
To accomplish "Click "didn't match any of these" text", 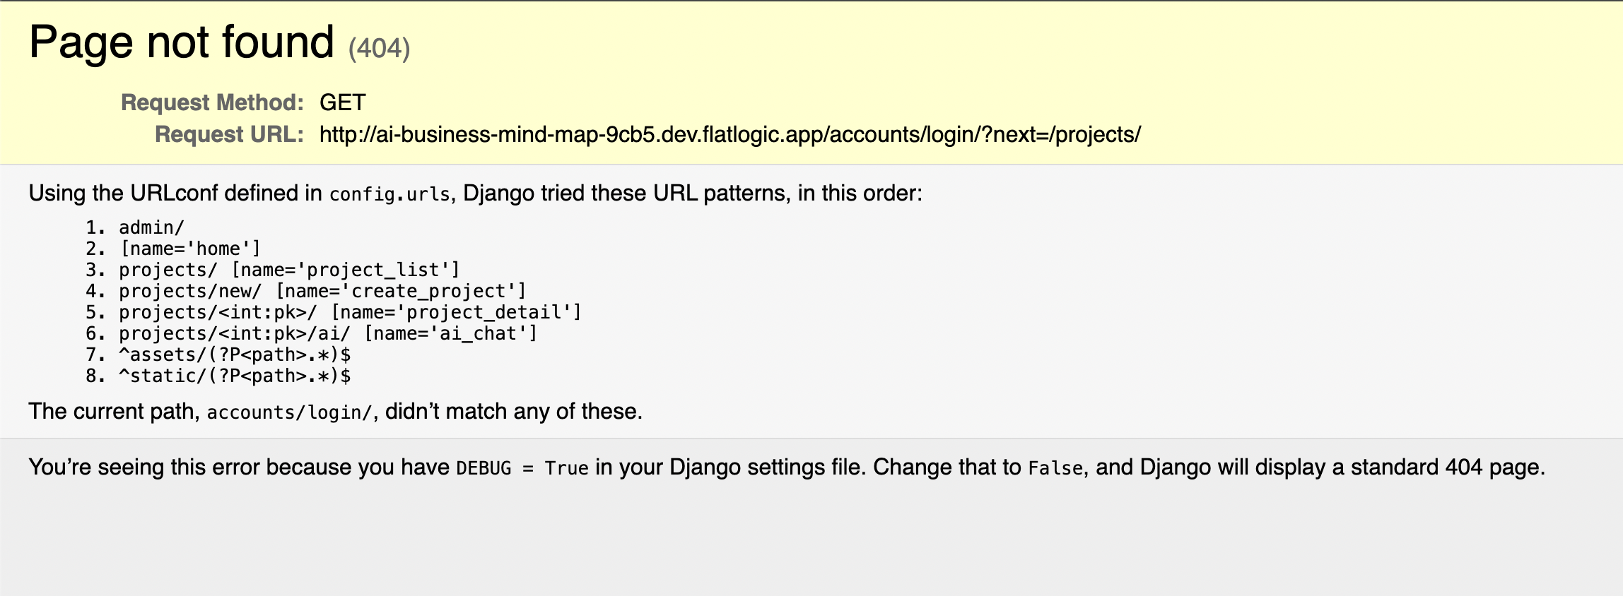I will (513, 411).
